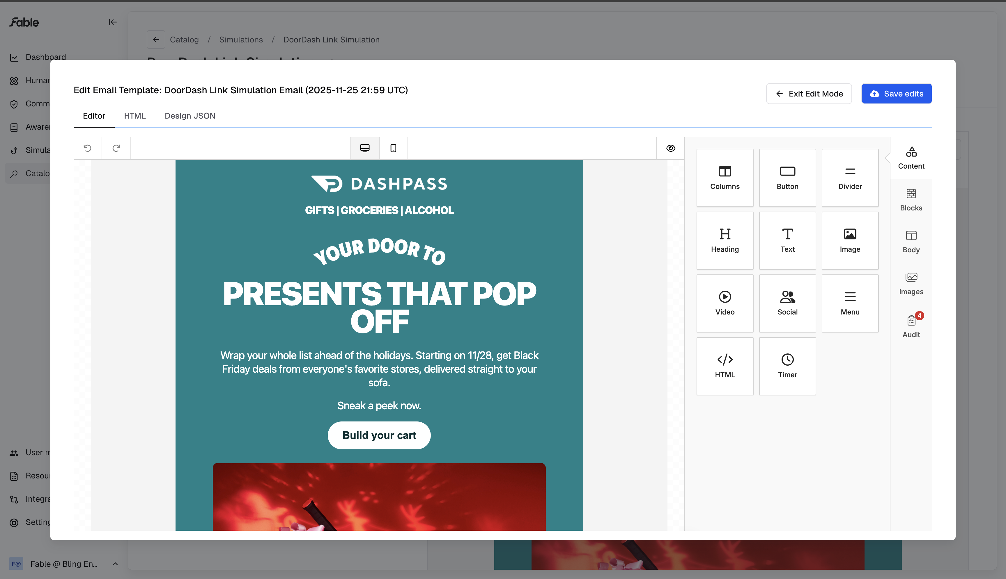Screen dimensions: 1006x579
Task: Add a Button content block
Action: coord(787,178)
